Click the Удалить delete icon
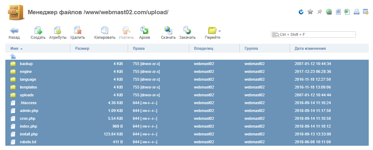Screen dimensions: 373x150 [77, 31]
